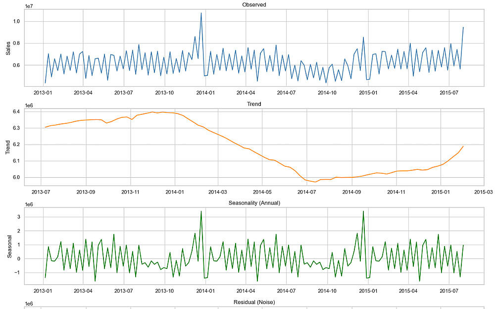This screenshot has width=495, height=309.
Task: Click "2015-04" on the Observed chart x-axis
Action: pyautogui.click(x=408, y=93)
